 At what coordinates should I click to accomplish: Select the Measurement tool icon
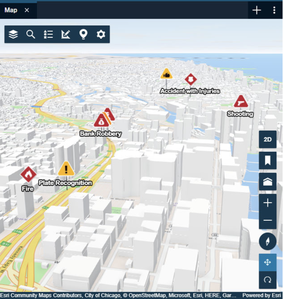pyautogui.click(x=66, y=34)
